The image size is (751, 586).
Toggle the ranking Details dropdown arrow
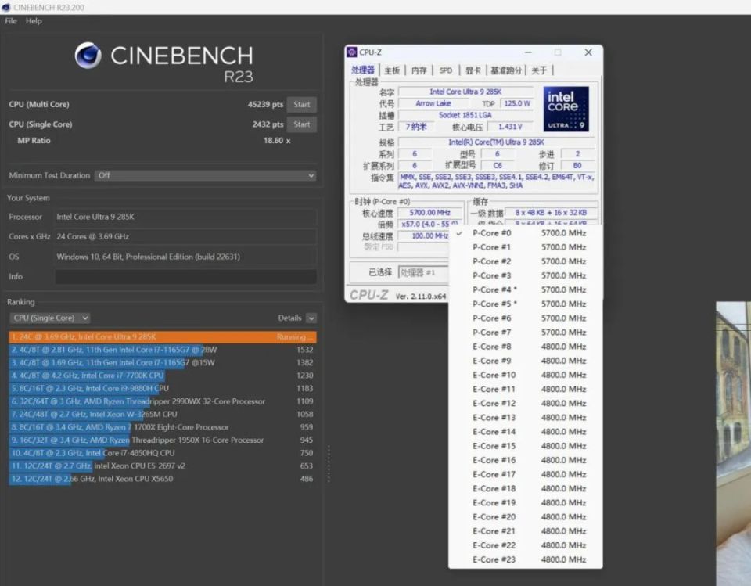[x=311, y=318]
